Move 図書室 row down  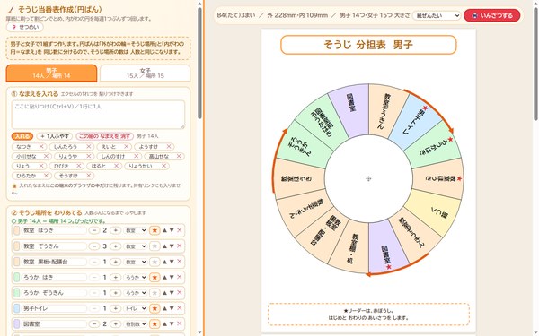point(172,323)
